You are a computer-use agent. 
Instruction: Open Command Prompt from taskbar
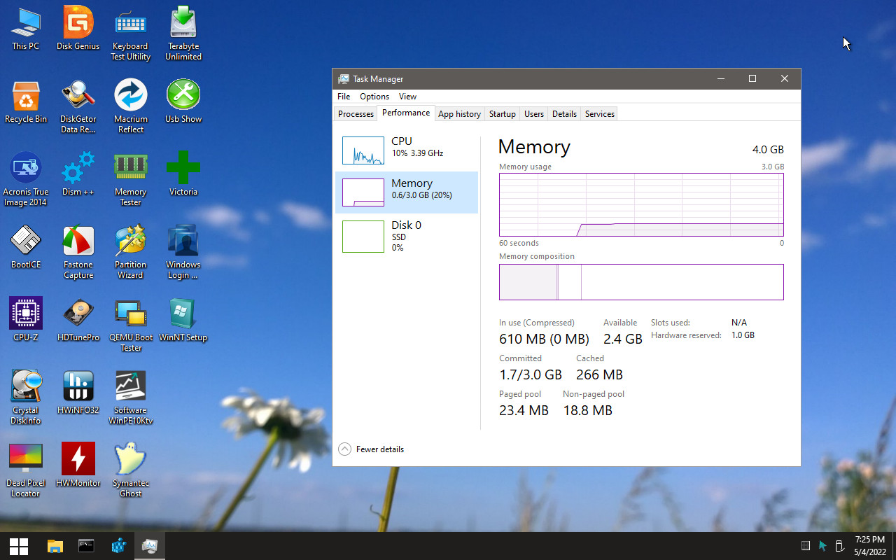point(86,546)
